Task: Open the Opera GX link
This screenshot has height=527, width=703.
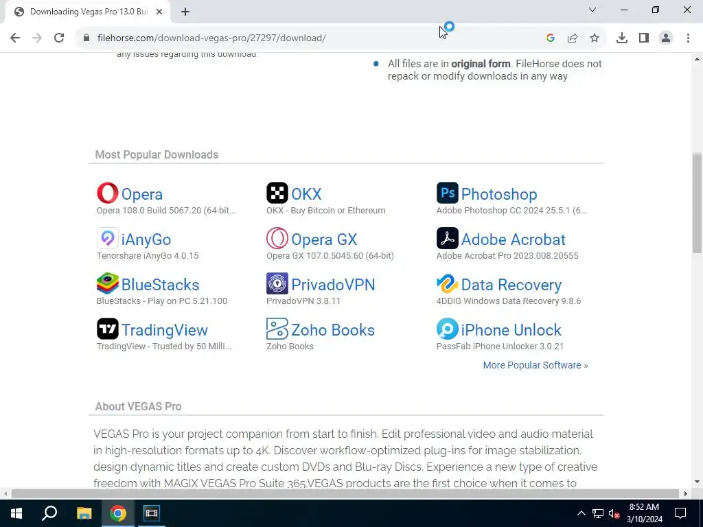Action: (x=324, y=239)
